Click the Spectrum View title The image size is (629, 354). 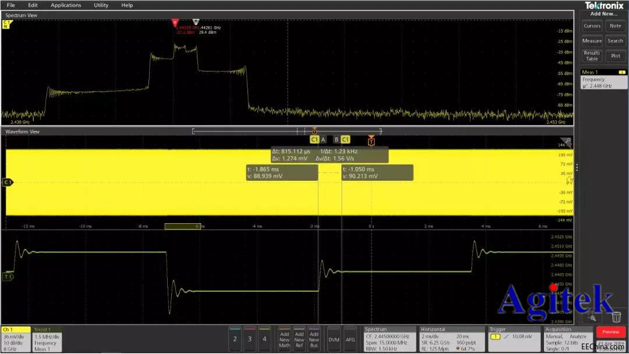22,15
